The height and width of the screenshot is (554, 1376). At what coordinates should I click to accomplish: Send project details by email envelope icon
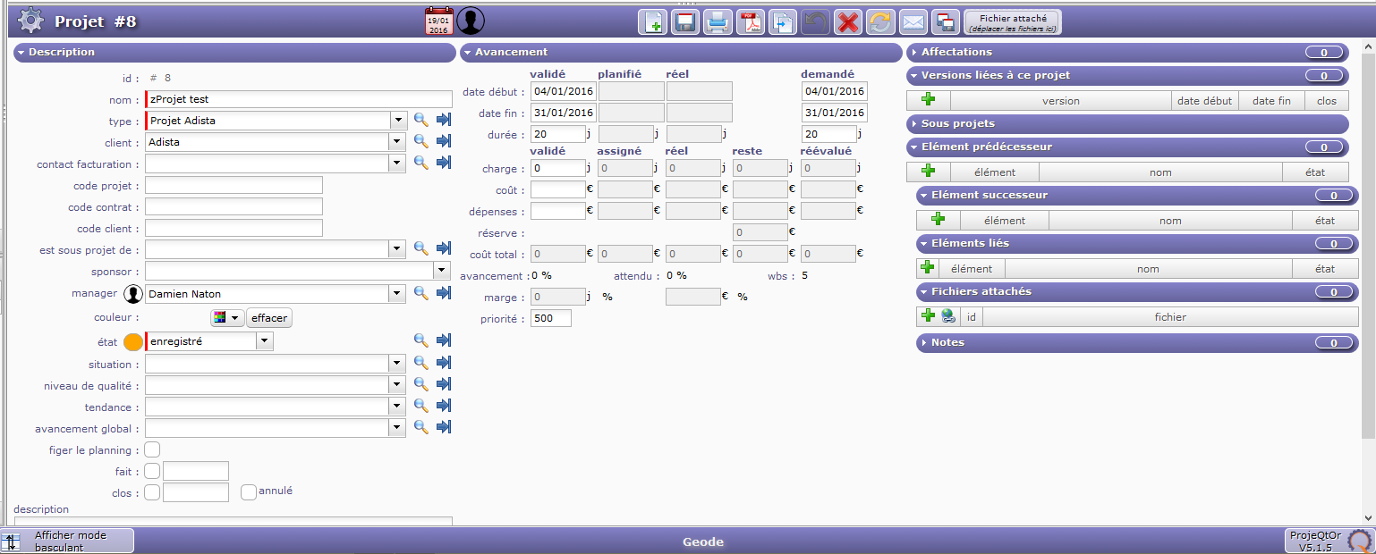[x=913, y=21]
